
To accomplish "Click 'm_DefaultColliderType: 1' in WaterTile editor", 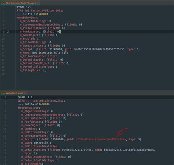I will (40, 160).
